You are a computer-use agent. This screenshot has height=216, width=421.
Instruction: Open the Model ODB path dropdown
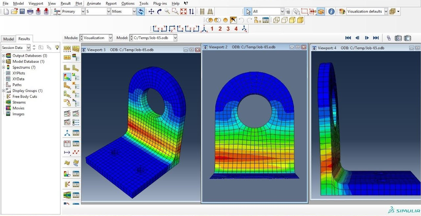[175, 38]
